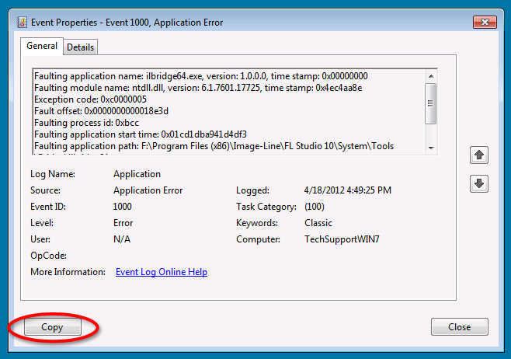Click the 'Faulting application start time' line

[x=141, y=134]
